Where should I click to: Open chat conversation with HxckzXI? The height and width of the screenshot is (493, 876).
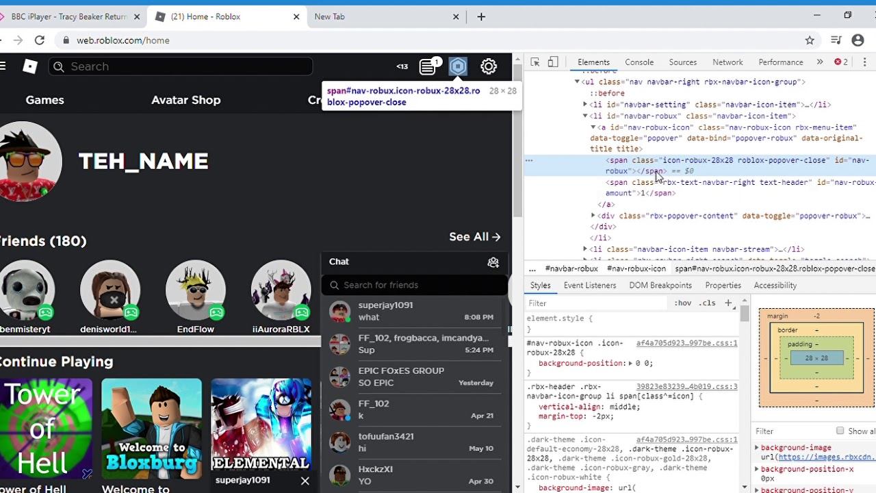click(415, 475)
